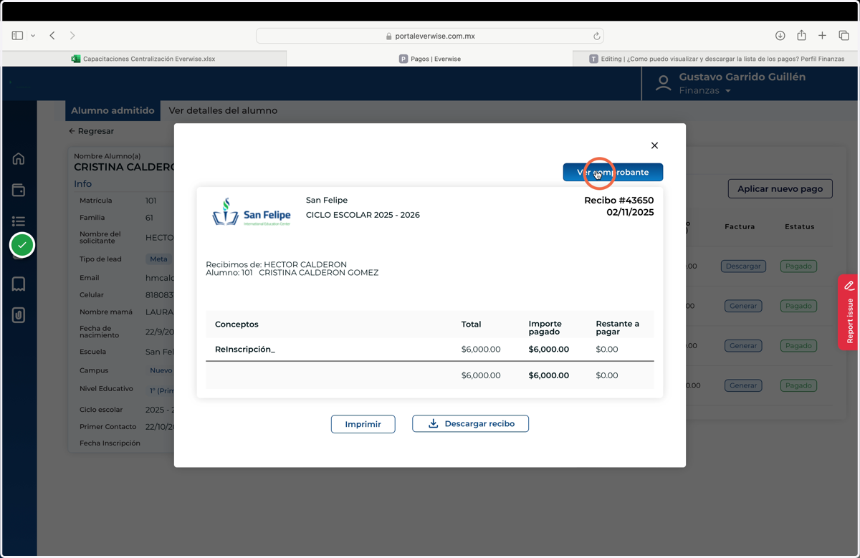Viewport: 860px width, 558px height.
Task: Click Recibimos de: HECTOR CALDERON text
Action: click(x=277, y=264)
